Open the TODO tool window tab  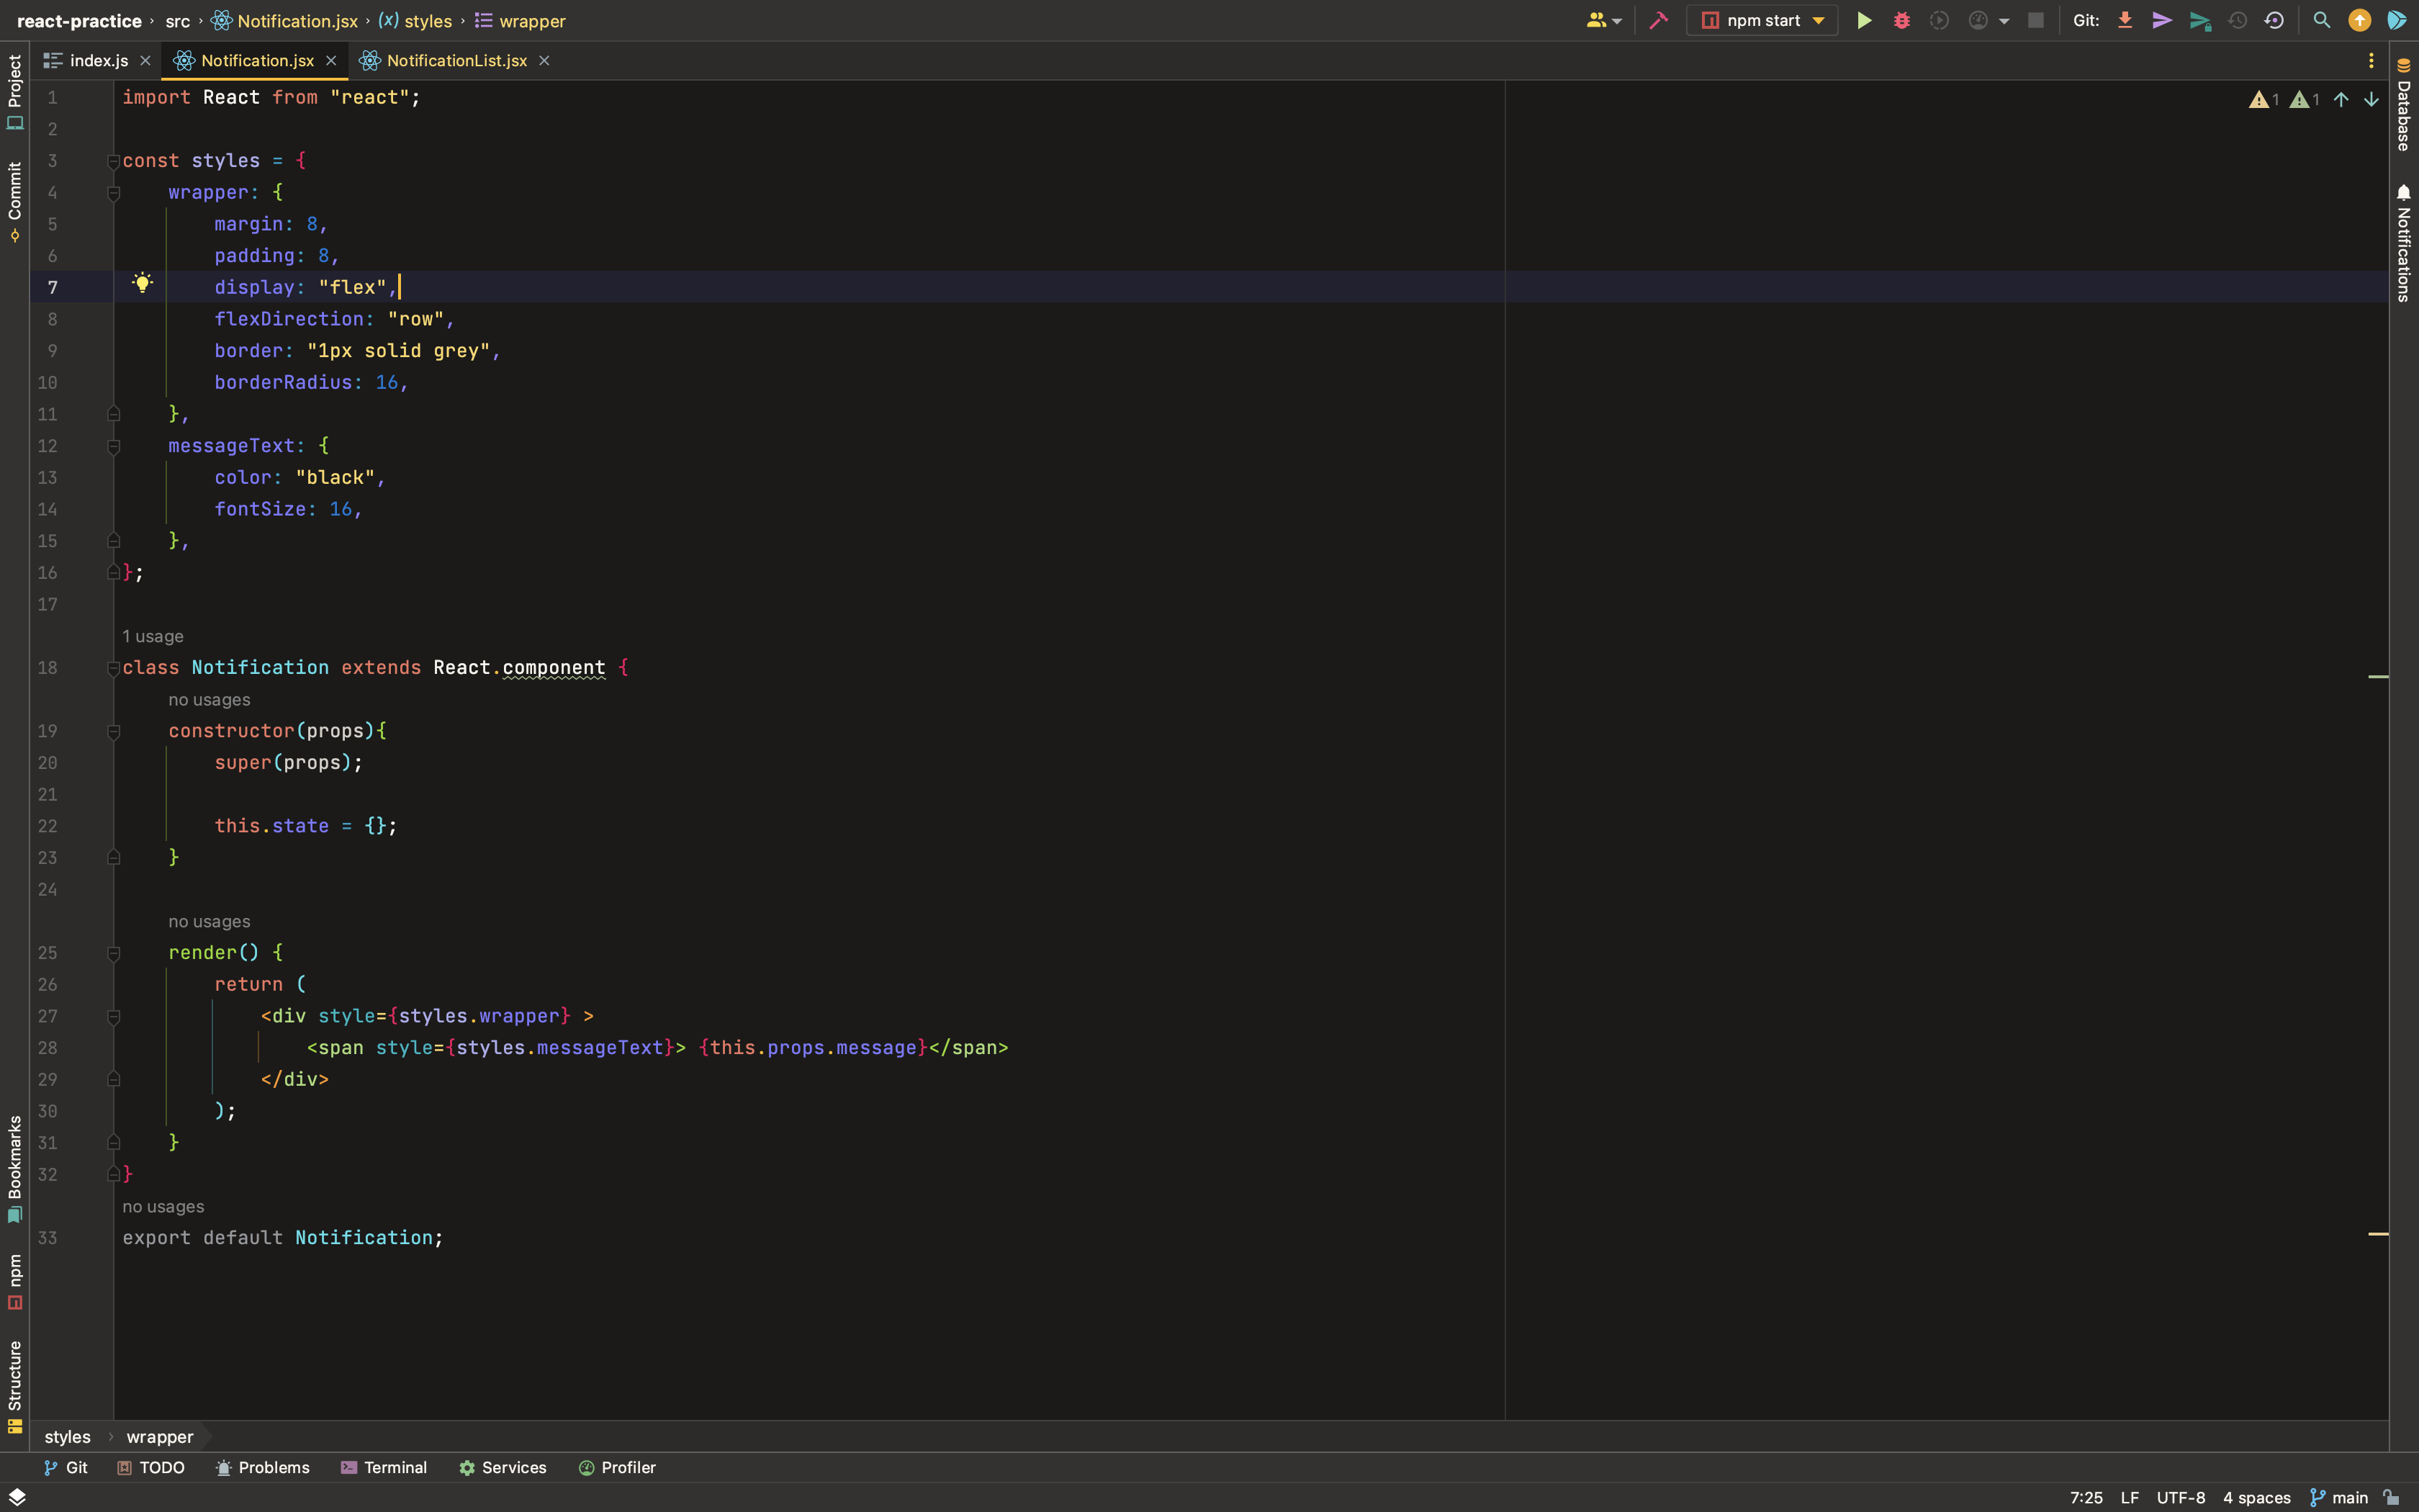[151, 1467]
